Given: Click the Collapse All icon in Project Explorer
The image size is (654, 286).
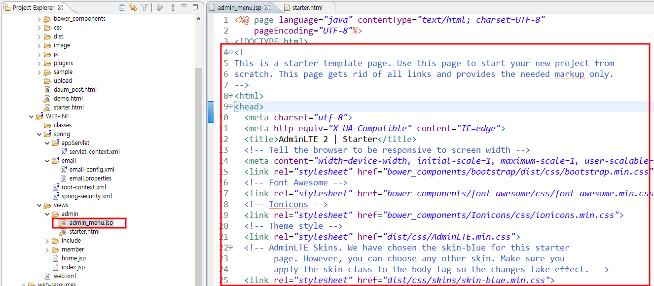Looking at the screenshot, I should [x=122, y=7].
